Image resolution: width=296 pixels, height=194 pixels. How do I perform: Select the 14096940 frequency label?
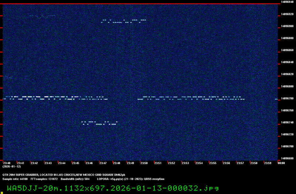287,2
